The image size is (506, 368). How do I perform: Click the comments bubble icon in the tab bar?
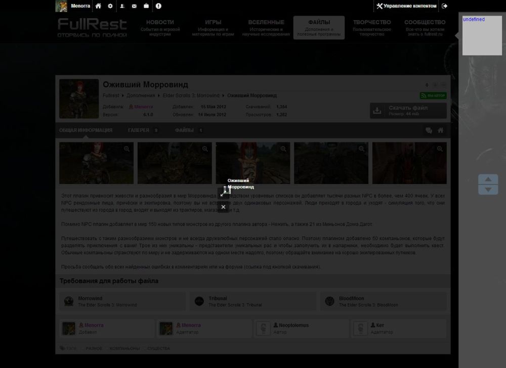429,130
